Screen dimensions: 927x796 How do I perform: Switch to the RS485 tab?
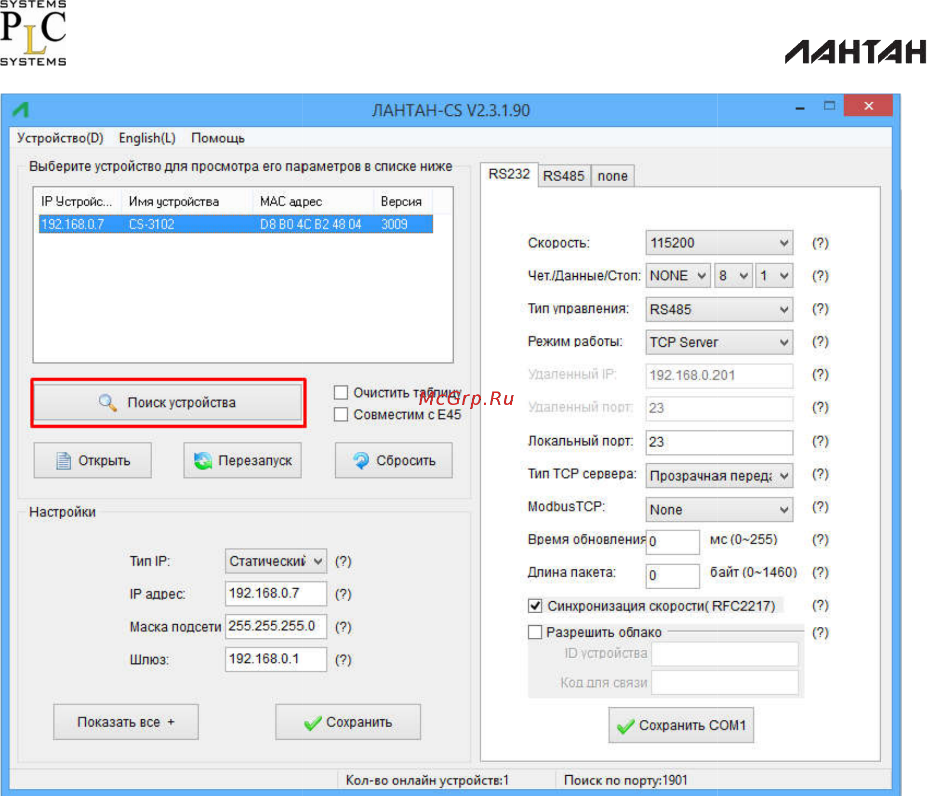564,176
